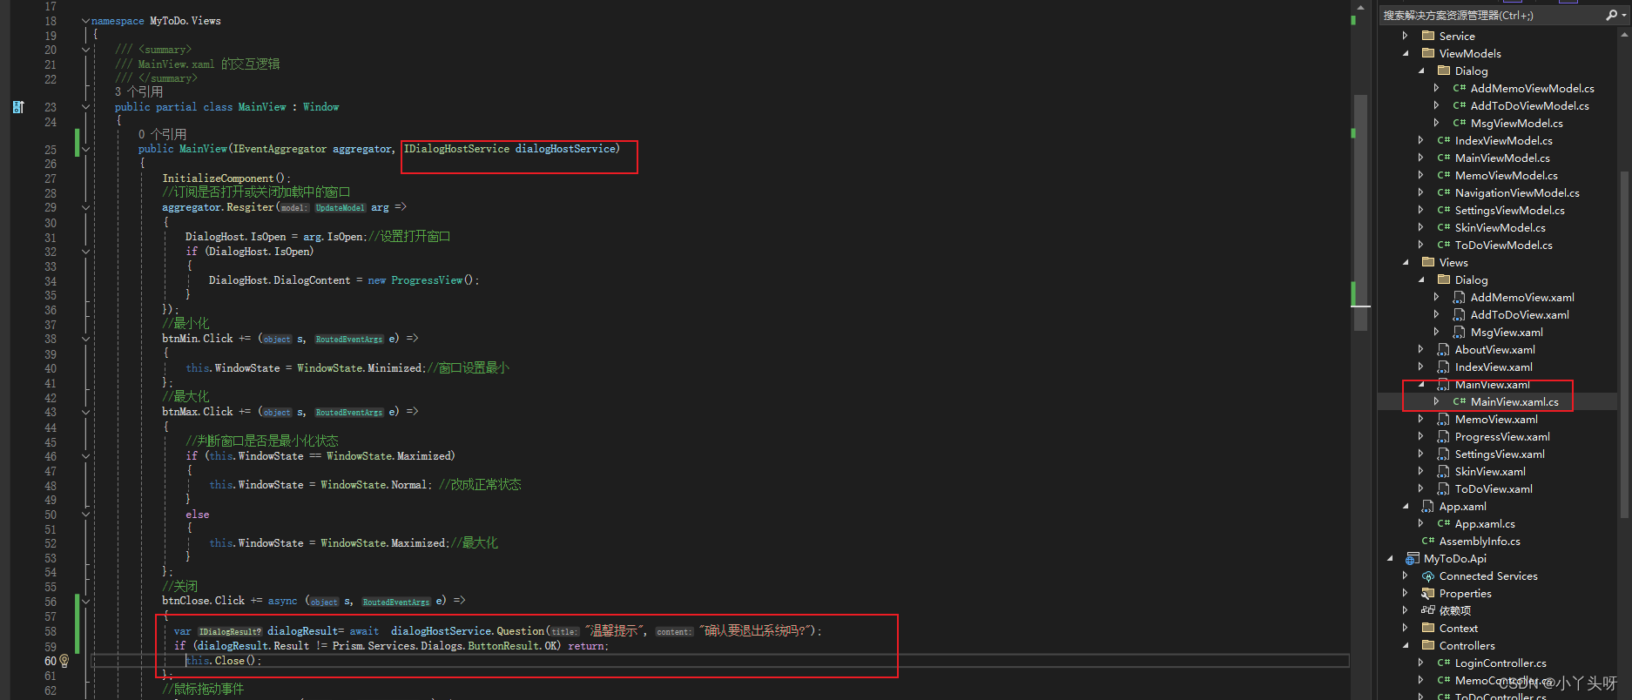Click the Context folder icon
The image size is (1632, 700).
click(x=1428, y=628)
